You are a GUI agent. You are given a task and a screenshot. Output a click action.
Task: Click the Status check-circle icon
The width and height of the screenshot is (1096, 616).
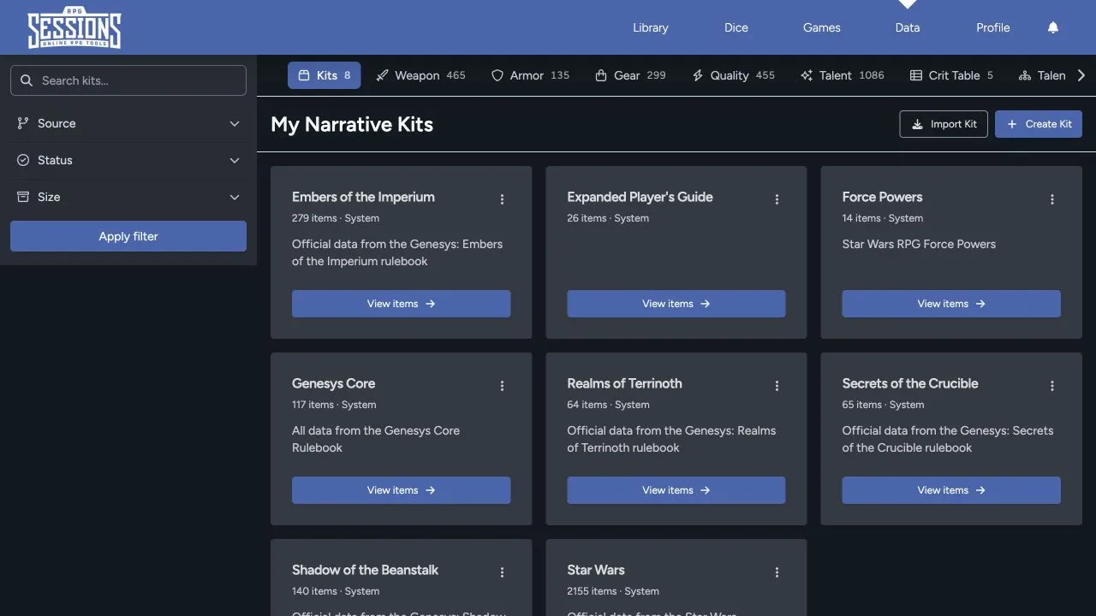[x=23, y=160]
